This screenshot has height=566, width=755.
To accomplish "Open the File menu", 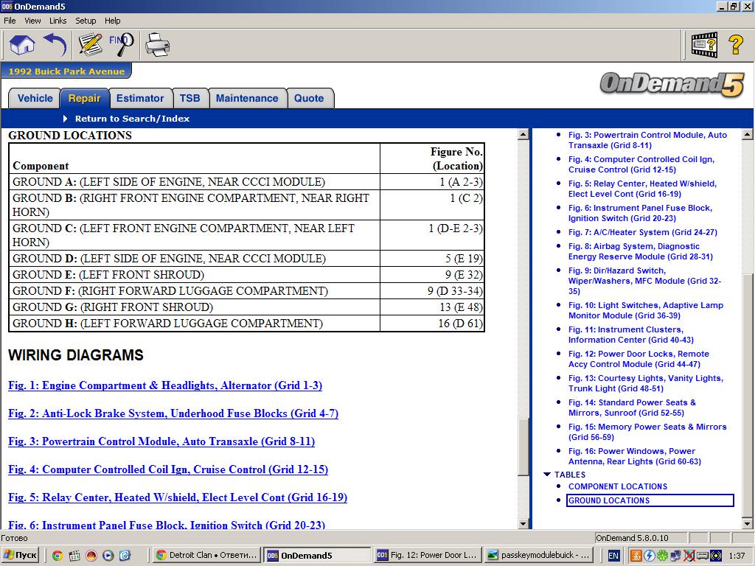I will tap(10, 21).
